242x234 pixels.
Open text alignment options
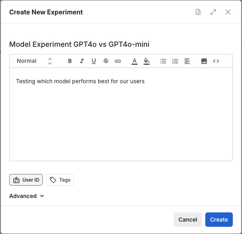[x=187, y=61]
